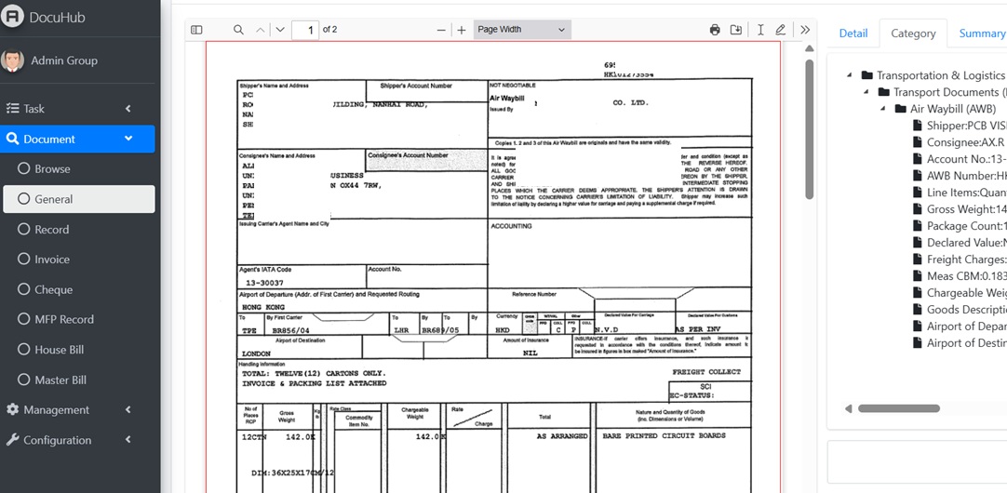Open the PDF toolbar's more tools chevron
The width and height of the screenshot is (1007, 493).
pyautogui.click(x=805, y=30)
